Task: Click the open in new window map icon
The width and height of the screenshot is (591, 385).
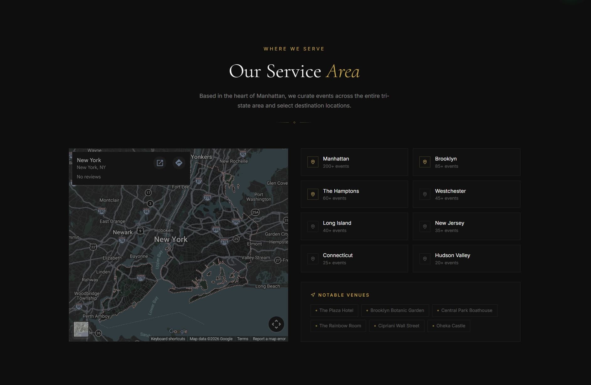Action: [x=160, y=163]
